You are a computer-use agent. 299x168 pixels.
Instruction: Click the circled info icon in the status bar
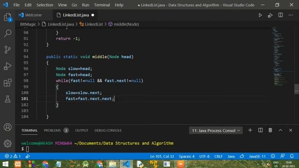273,156
